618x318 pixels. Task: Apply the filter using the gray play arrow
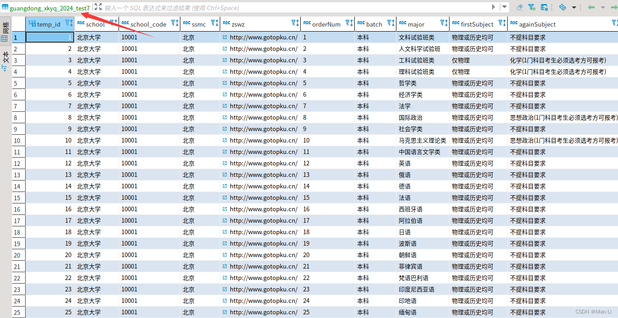493,7
